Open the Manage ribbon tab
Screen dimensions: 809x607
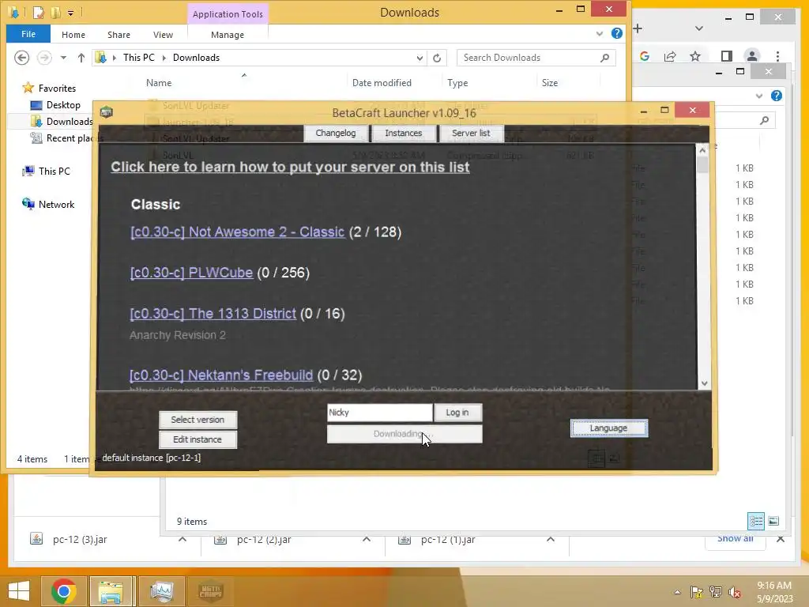[x=228, y=35]
